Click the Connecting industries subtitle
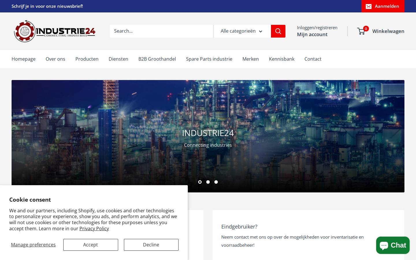 pyautogui.click(x=208, y=145)
